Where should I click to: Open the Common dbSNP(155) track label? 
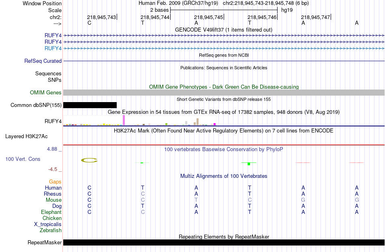coord(36,105)
